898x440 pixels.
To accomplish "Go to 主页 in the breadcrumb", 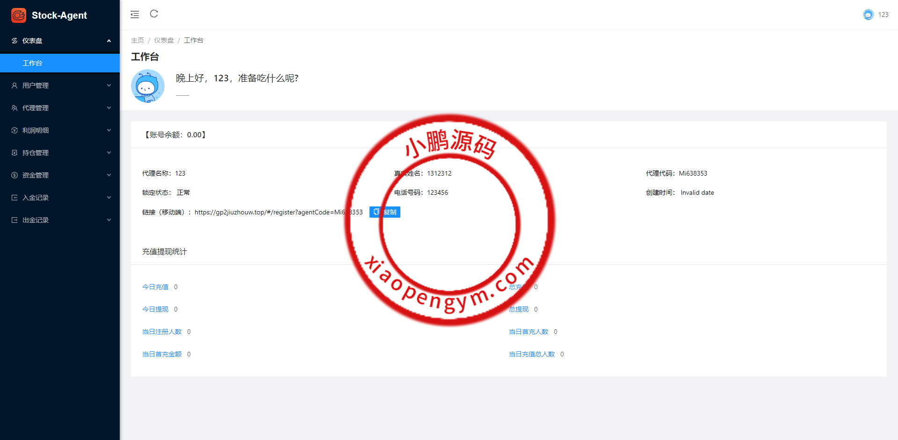I will click(x=138, y=40).
